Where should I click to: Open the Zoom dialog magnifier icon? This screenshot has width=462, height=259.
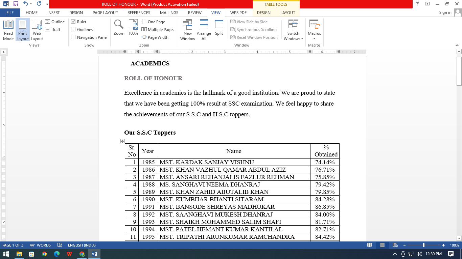tap(119, 28)
